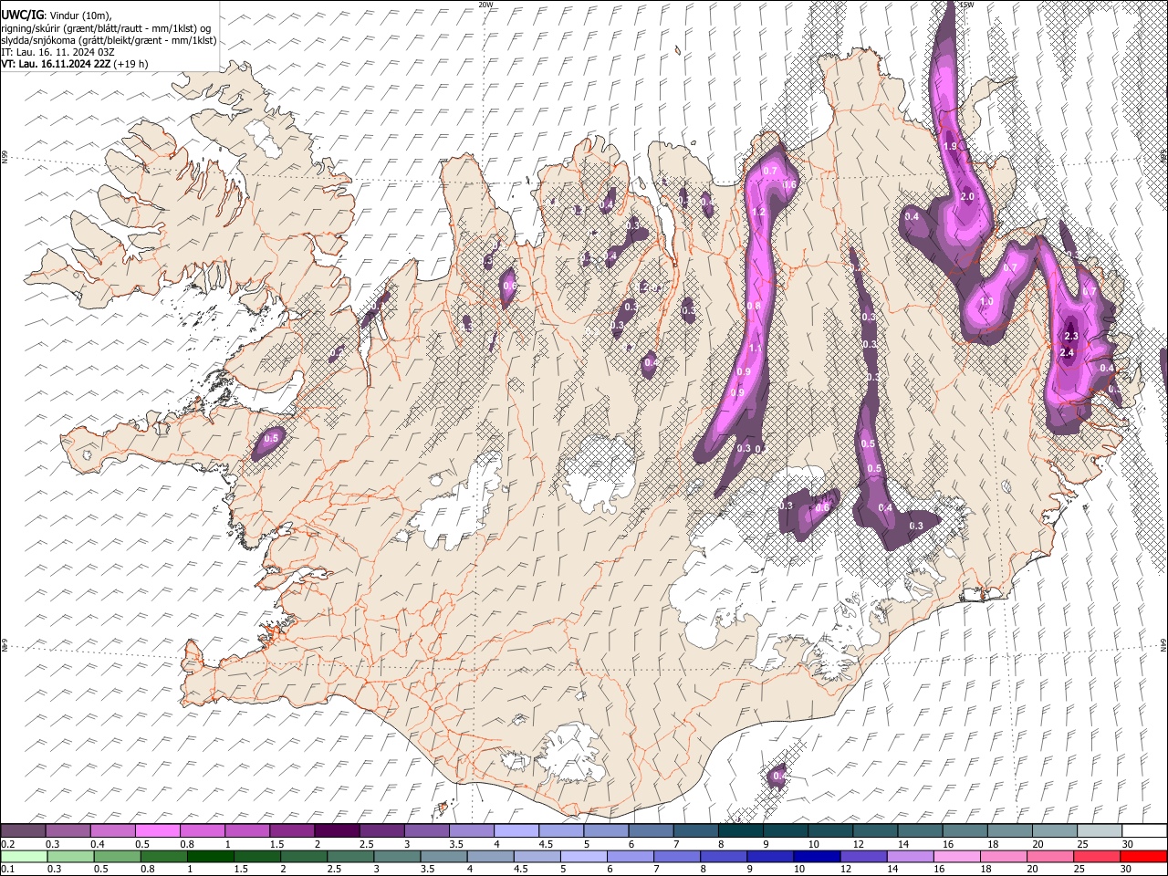Select the rigning/skúrir legend description line
1168x876 pixels.
pos(106,28)
